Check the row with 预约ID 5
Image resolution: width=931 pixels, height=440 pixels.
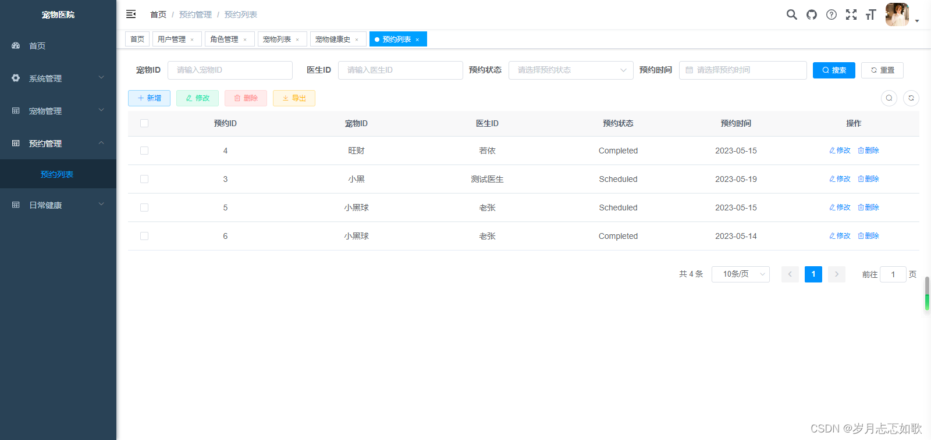144,208
